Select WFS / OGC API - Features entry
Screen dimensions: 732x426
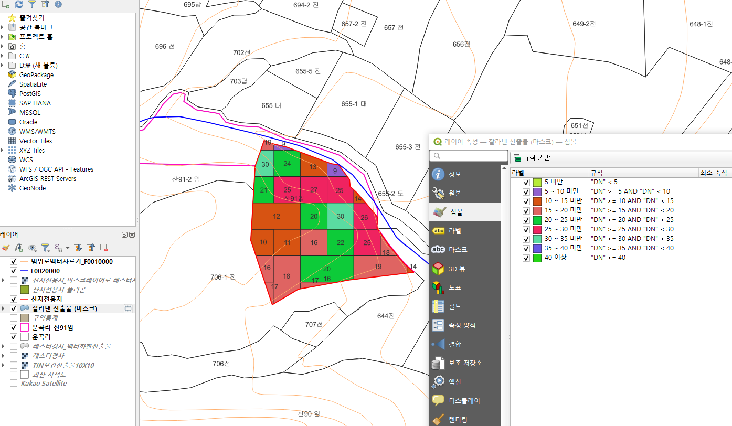[x=56, y=169]
